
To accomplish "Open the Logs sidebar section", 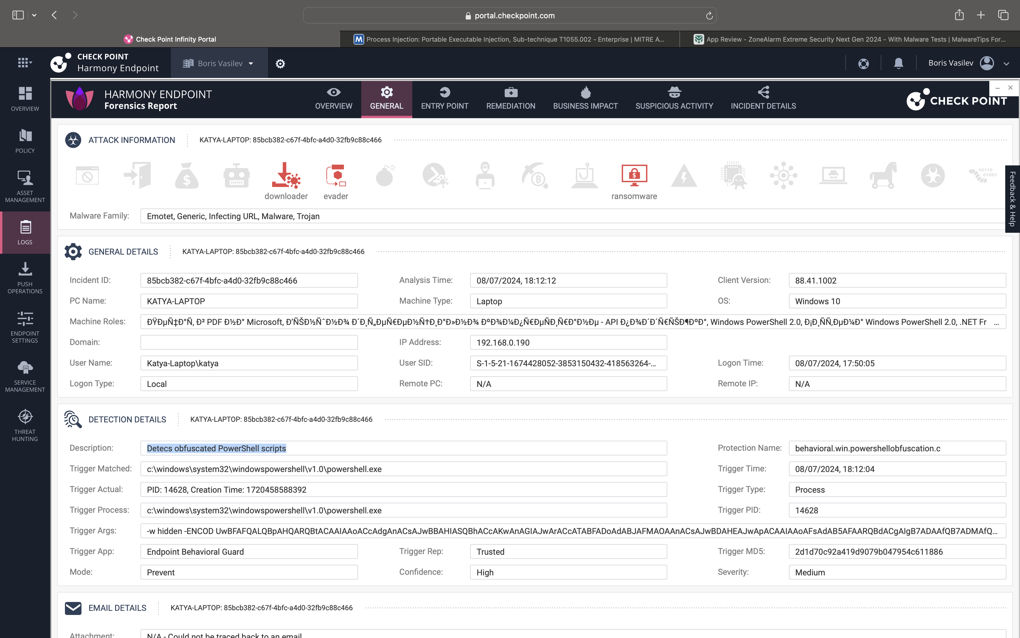I will 25,232.
